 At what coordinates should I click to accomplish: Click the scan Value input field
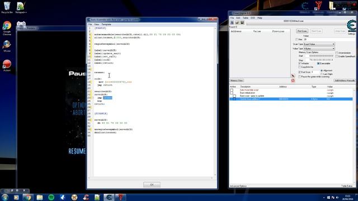pyautogui.click(x=329, y=40)
